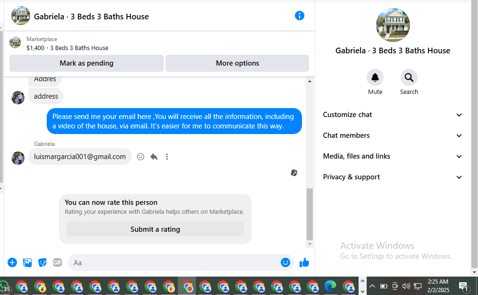Click the taskbar clock showing 2:25 AM
This screenshot has width=478, height=295.
click(438, 286)
